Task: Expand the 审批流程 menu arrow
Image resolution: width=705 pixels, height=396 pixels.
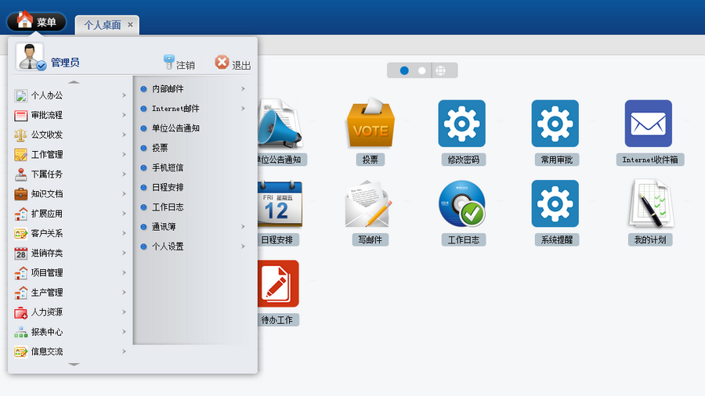Action: point(124,115)
